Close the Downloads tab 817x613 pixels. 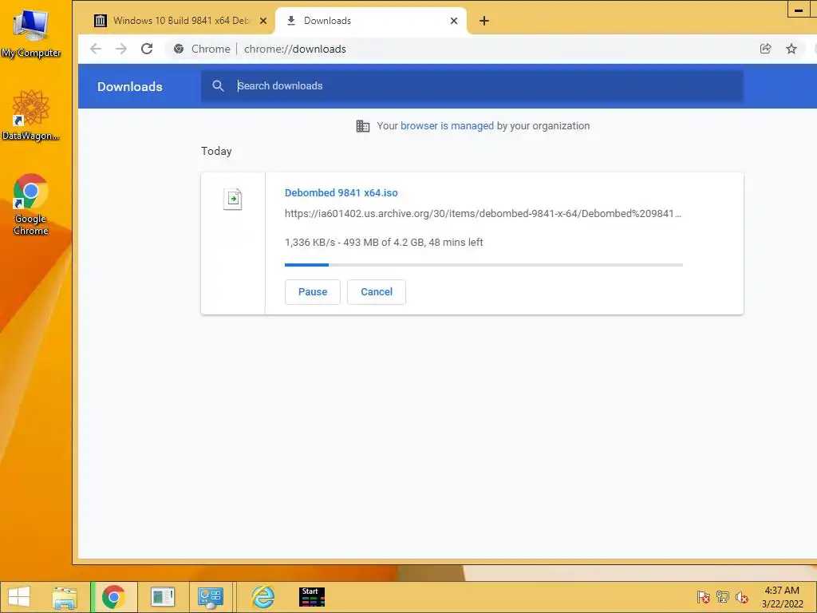point(454,21)
